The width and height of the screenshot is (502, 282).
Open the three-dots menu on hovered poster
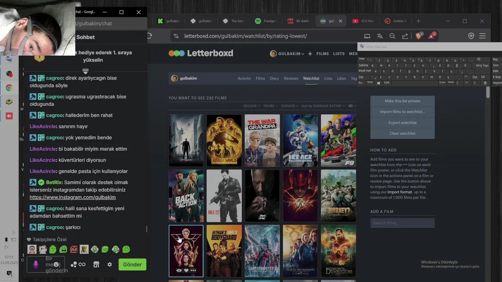click(x=193, y=270)
